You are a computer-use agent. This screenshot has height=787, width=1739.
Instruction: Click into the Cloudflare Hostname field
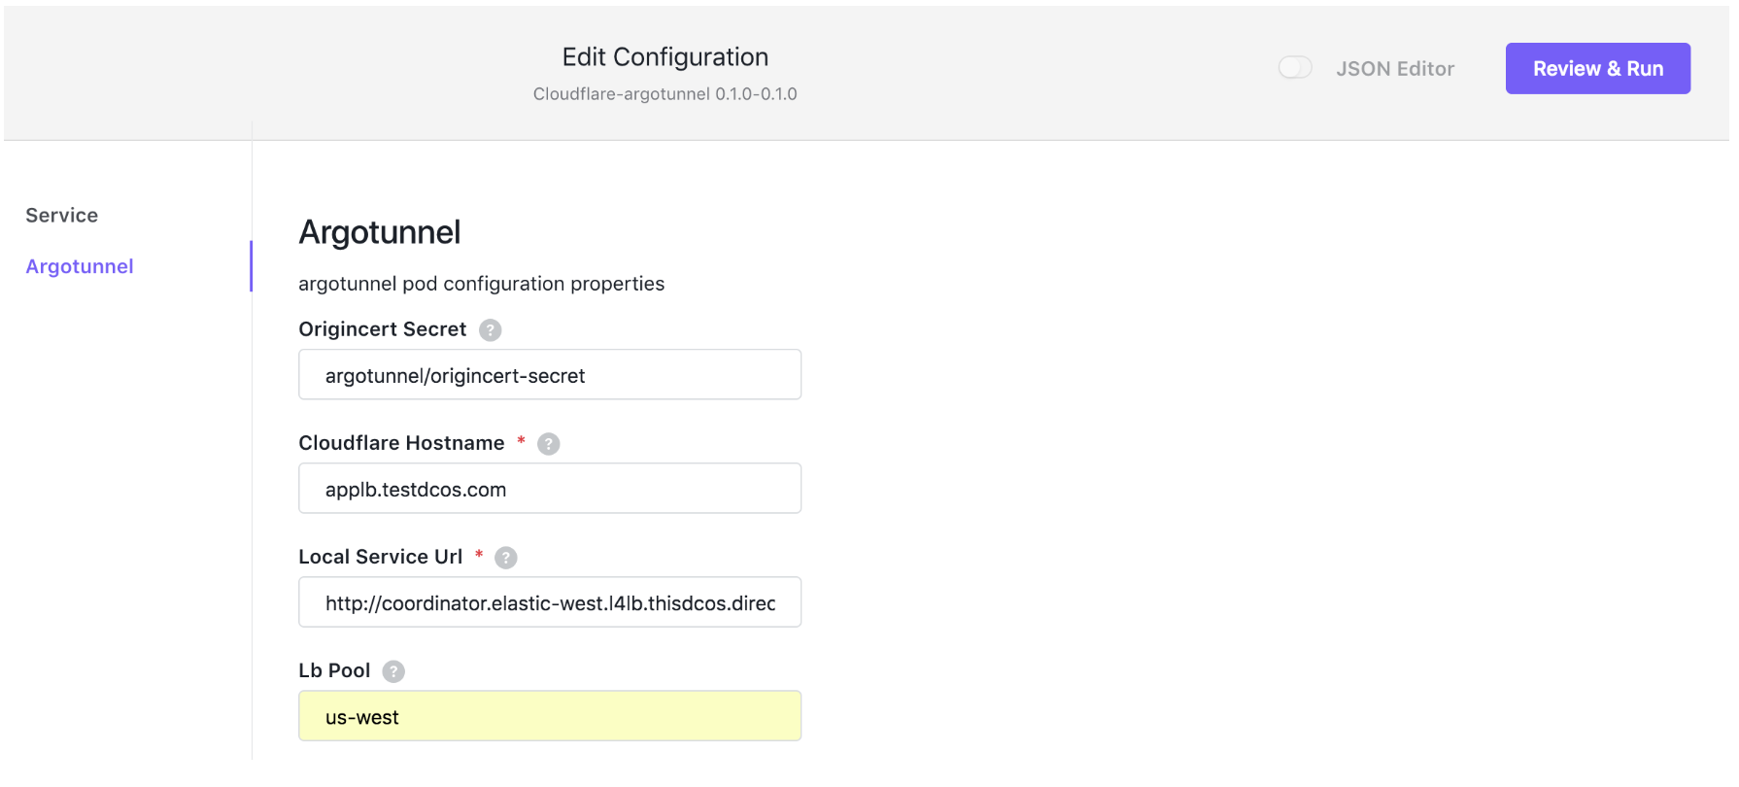tap(550, 489)
